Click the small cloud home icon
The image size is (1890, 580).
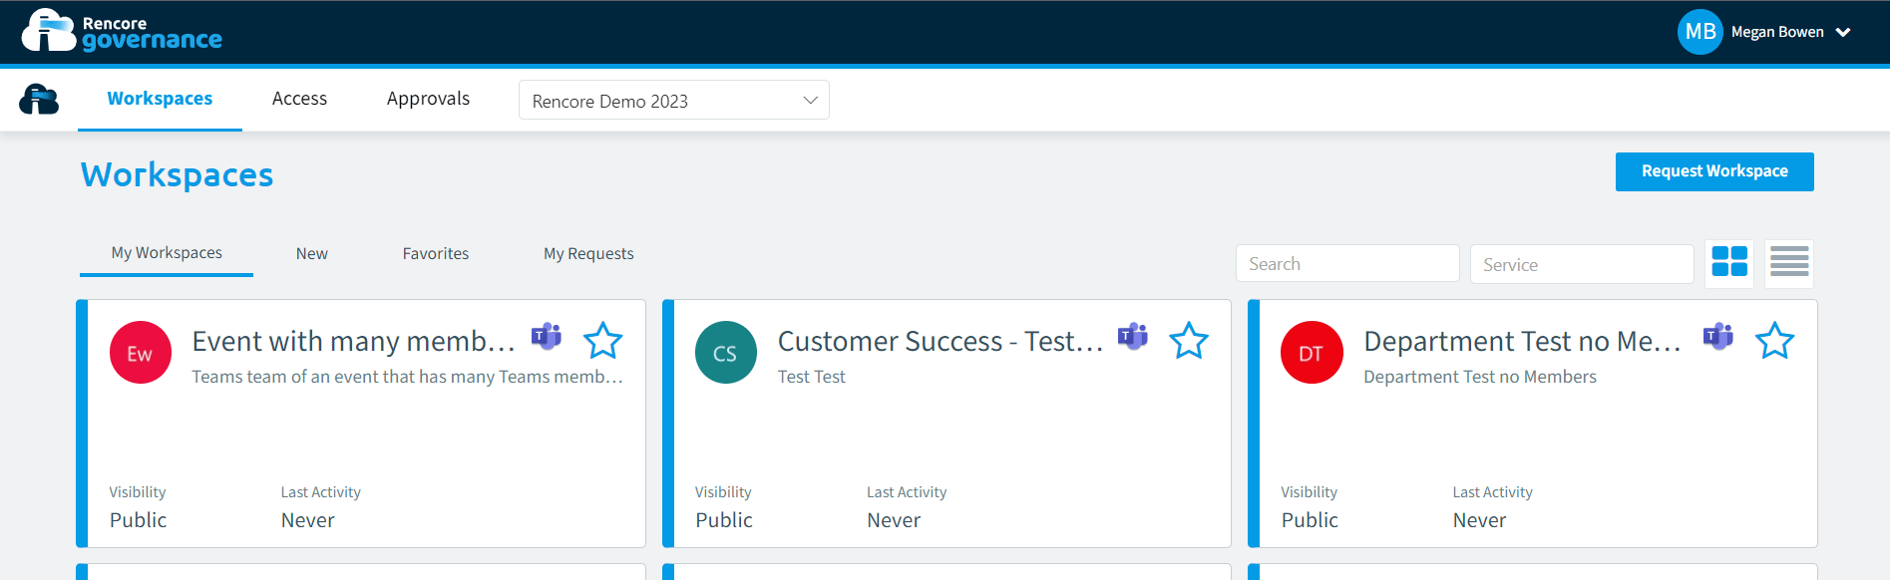39,99
